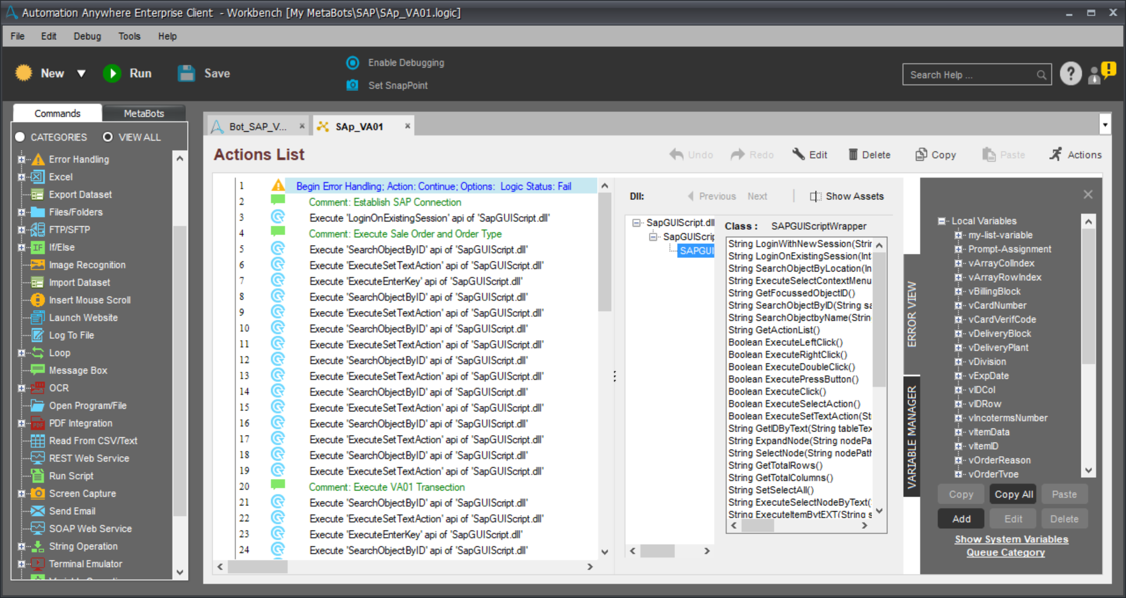Expand the Error Handling tree node

(22, 159)
